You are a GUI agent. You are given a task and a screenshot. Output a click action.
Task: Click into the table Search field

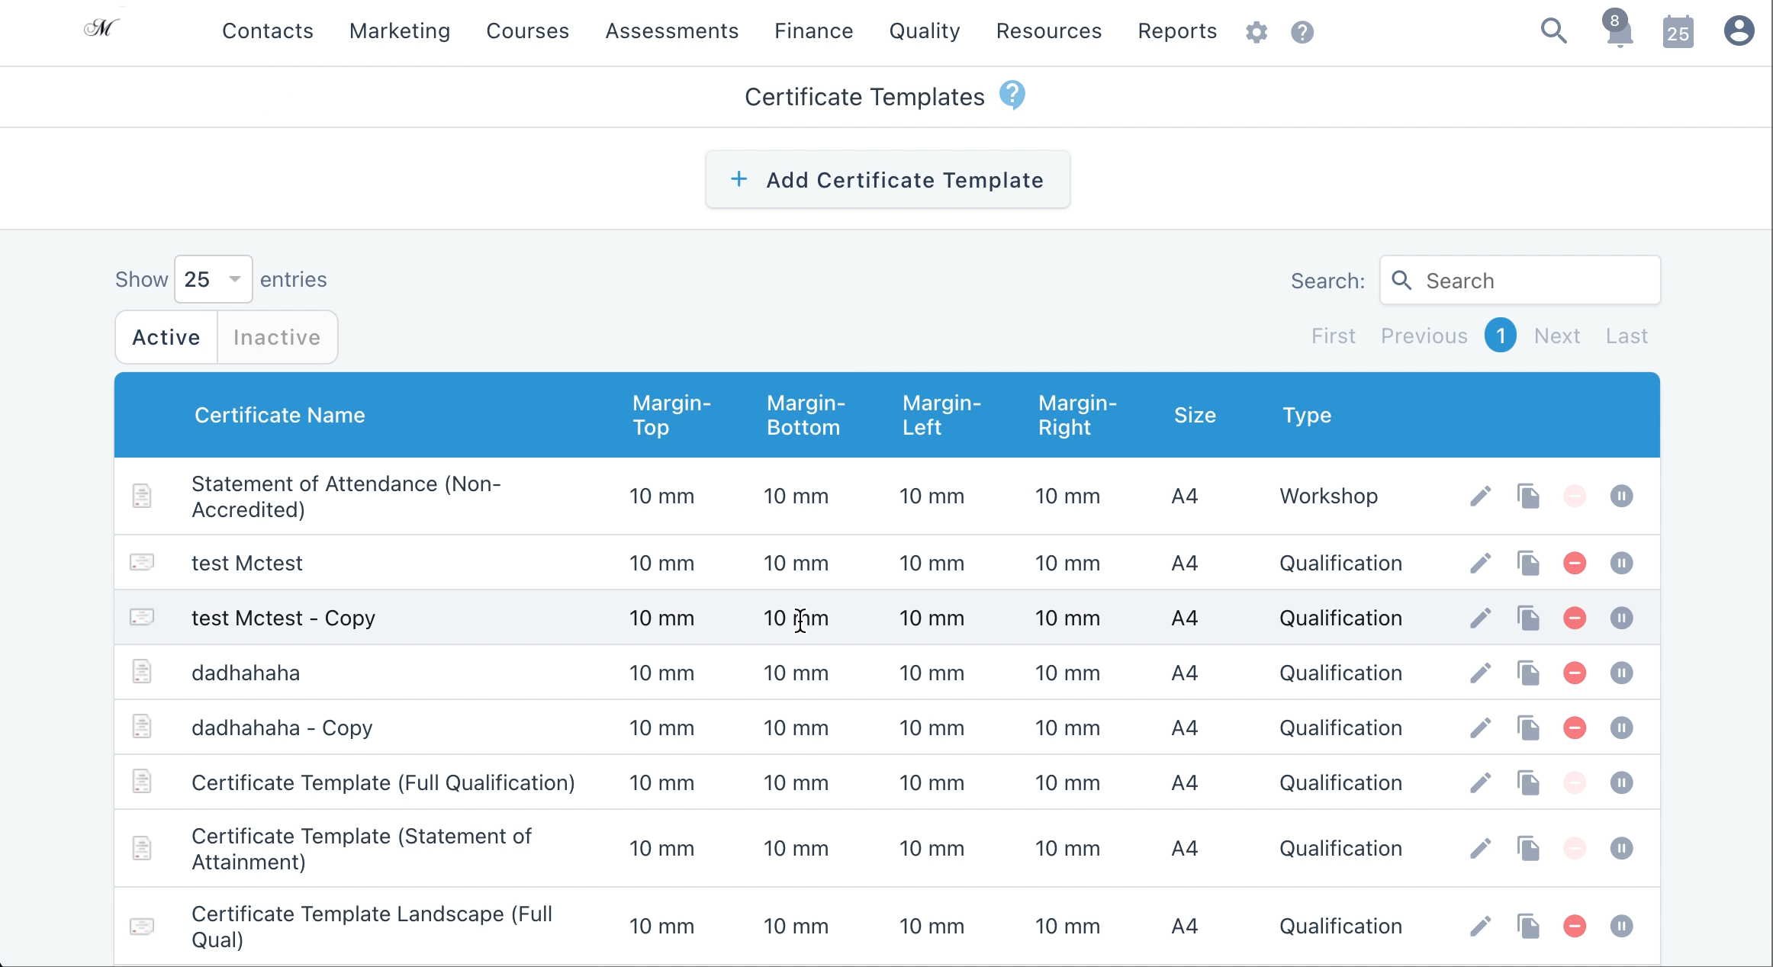[x=1520, y=281]
